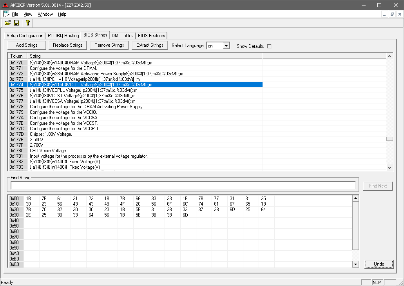Click the ROM document icon in menu bar
The image size is (404, 286).
[x=6, y=14]
